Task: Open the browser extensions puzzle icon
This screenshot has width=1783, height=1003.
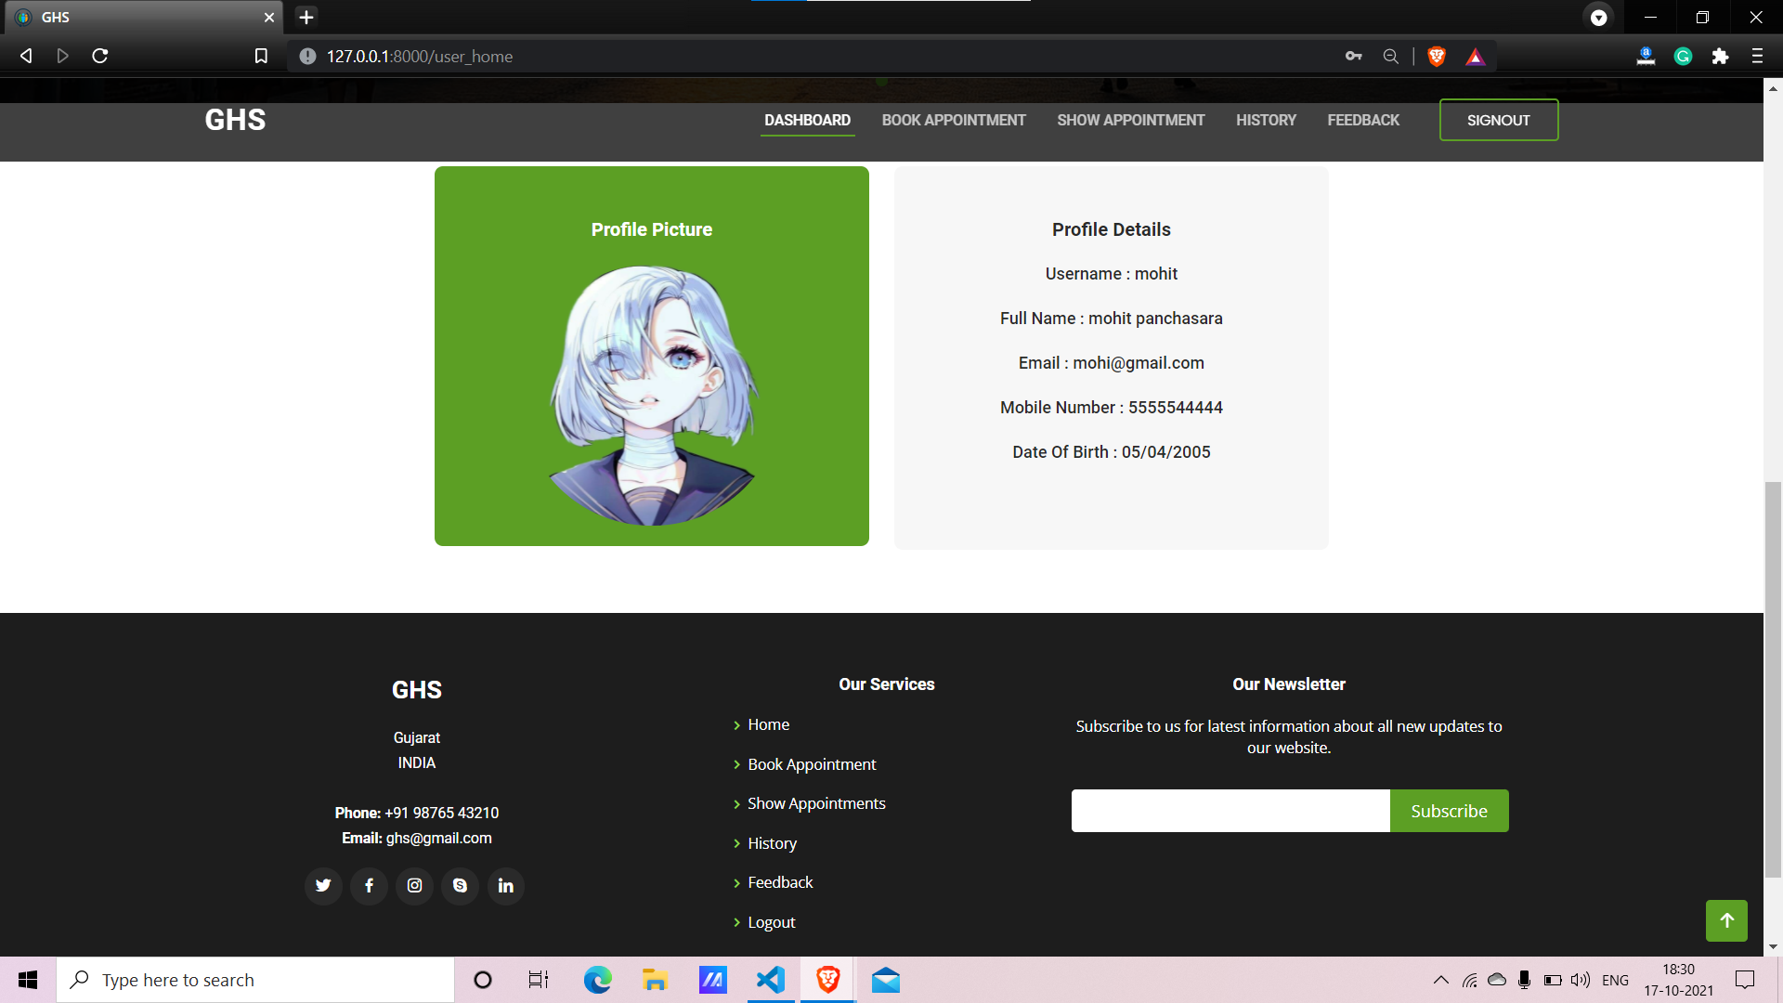Action: click(1720, 57)
